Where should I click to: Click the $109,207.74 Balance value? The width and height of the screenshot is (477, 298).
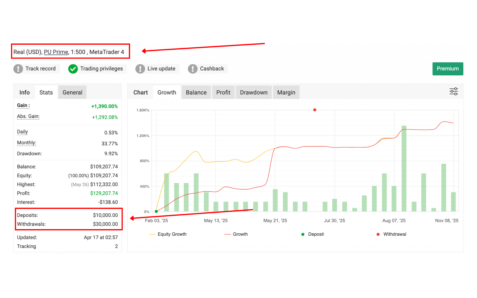(104, 167)
